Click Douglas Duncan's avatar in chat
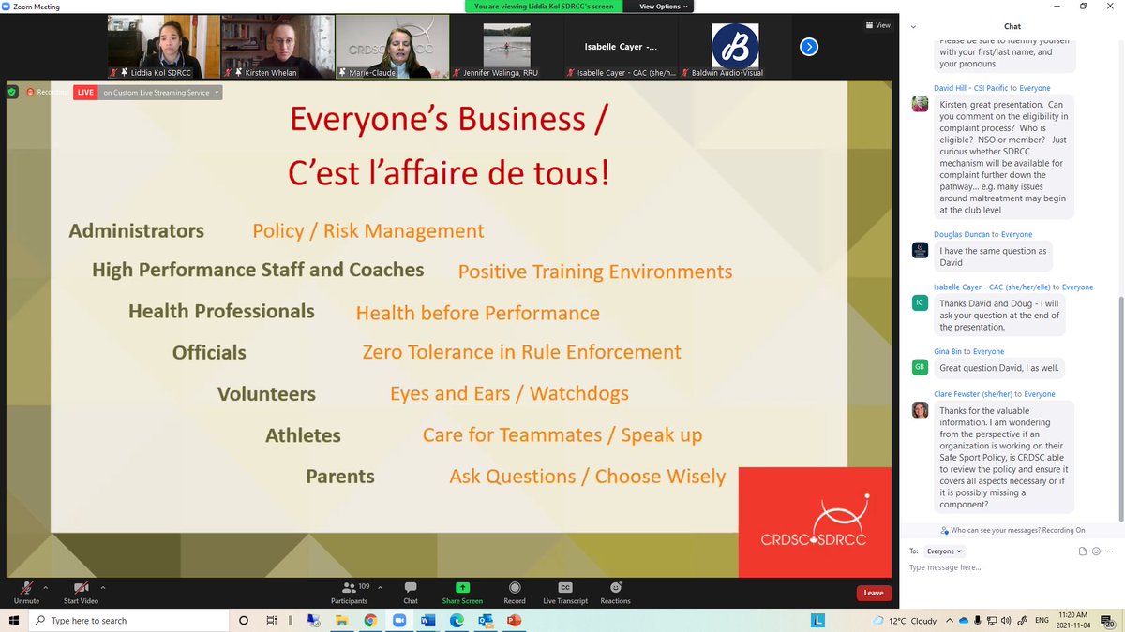Viewport: 1125px width, 632px height. [x=921, y=250]
